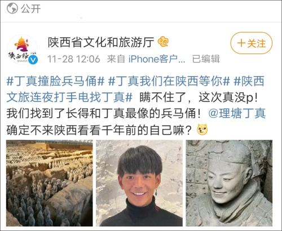Click the 来自 source label
Image resolution: width=282 pixels, height=231 pixels.
pos(116,59)
